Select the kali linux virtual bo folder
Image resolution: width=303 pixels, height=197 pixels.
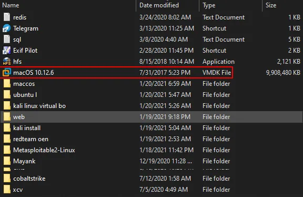151,106
